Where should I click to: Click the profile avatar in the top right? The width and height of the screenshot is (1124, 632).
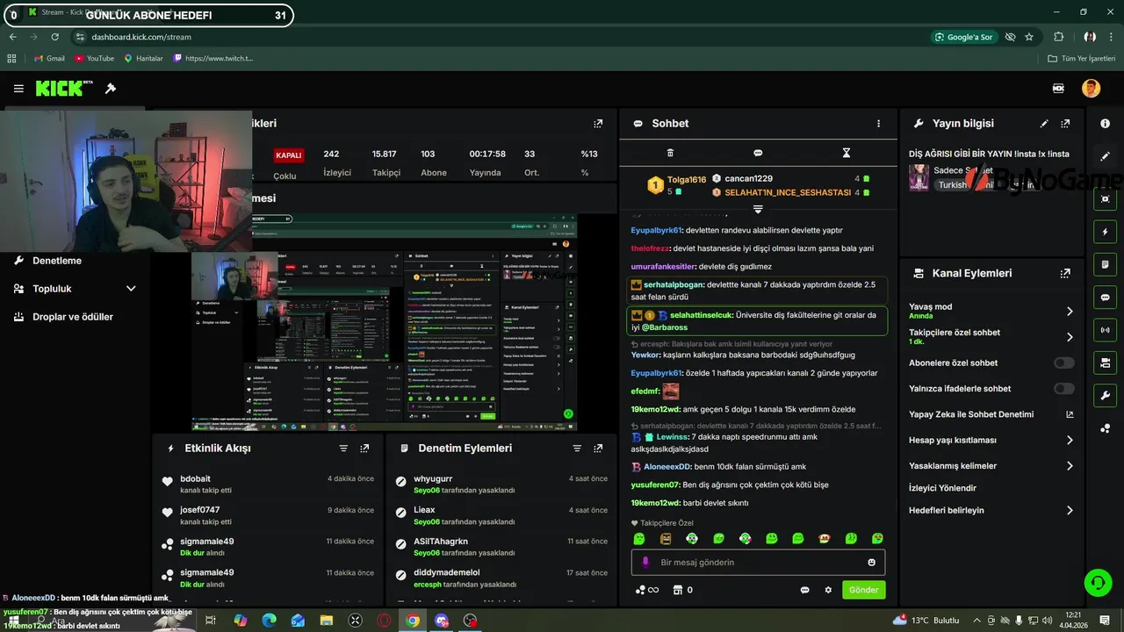(x=1091, y=89)
